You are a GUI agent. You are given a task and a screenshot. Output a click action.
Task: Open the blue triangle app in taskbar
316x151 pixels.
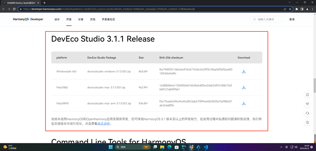point(198,147)
